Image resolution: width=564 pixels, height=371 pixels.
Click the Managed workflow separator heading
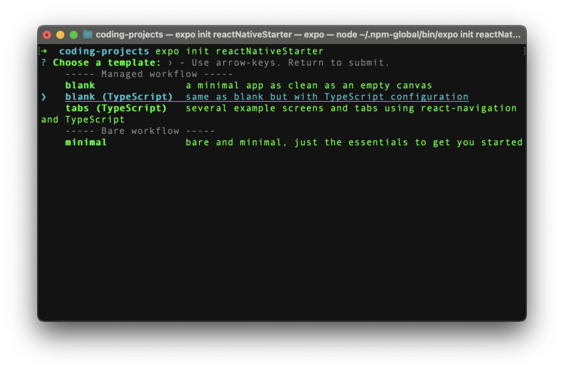pos(149,74)
